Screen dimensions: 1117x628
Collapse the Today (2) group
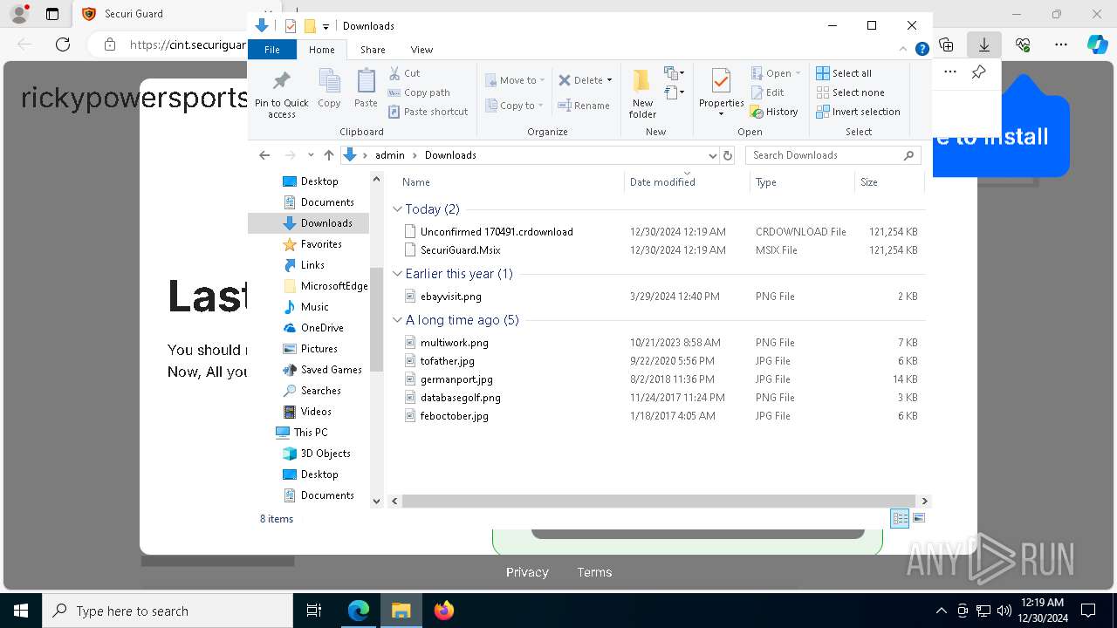397,209
